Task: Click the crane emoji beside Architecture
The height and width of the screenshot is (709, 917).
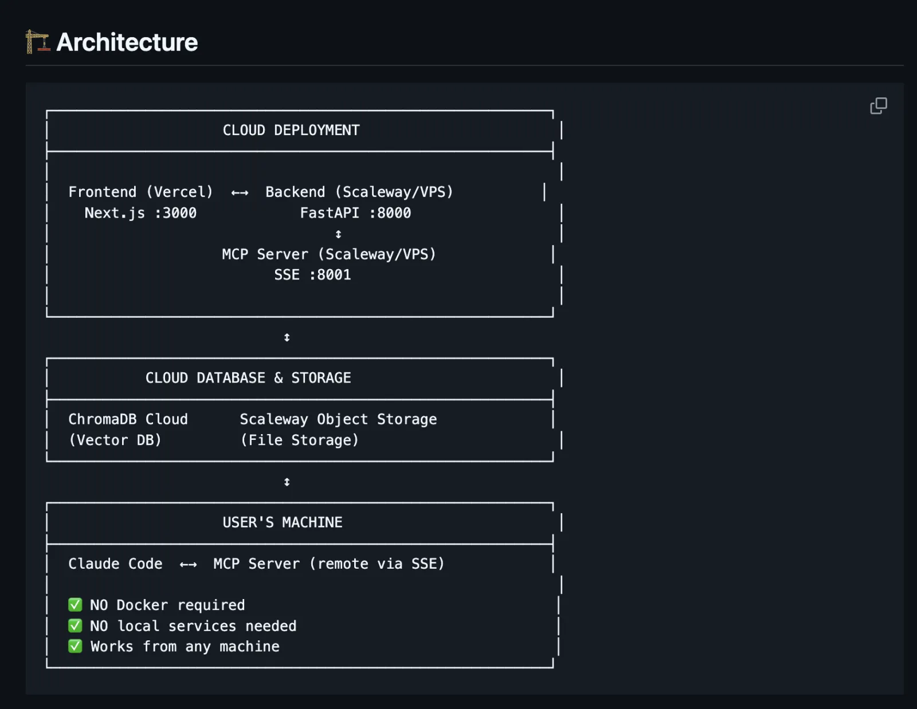Action: tap(38, 42)
